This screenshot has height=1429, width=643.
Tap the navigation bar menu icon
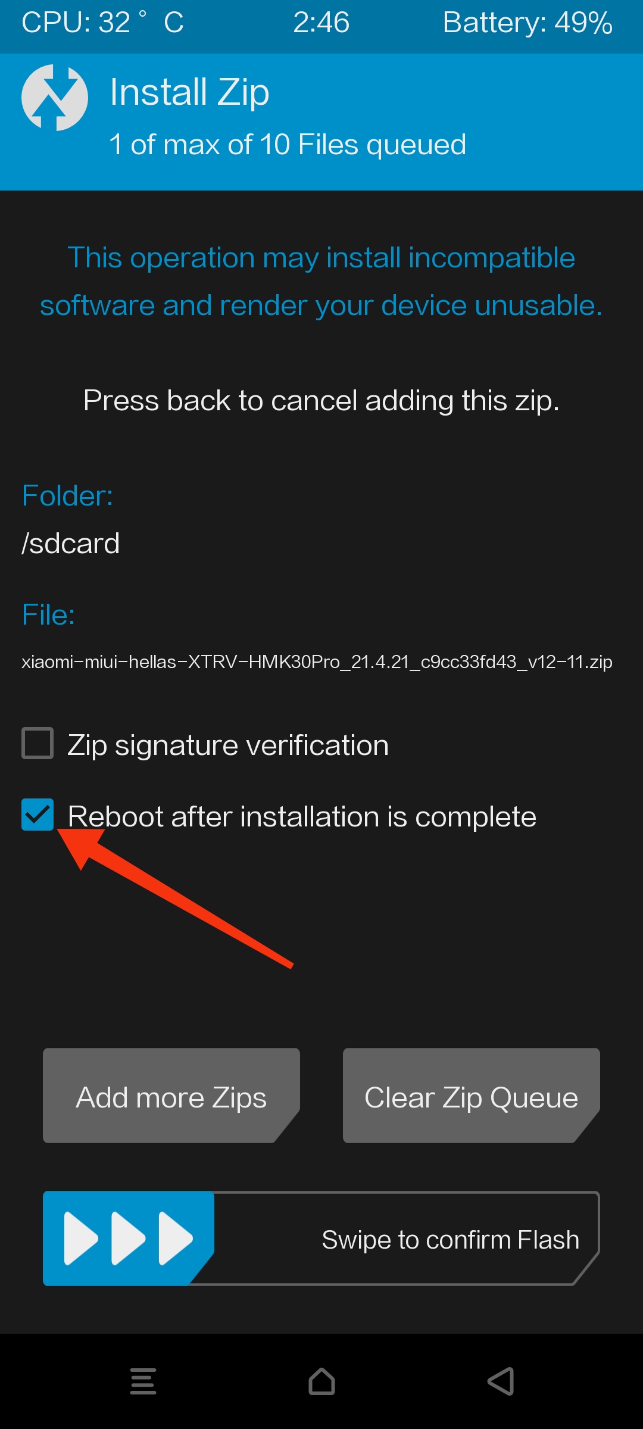click(x=143, y=1381)
